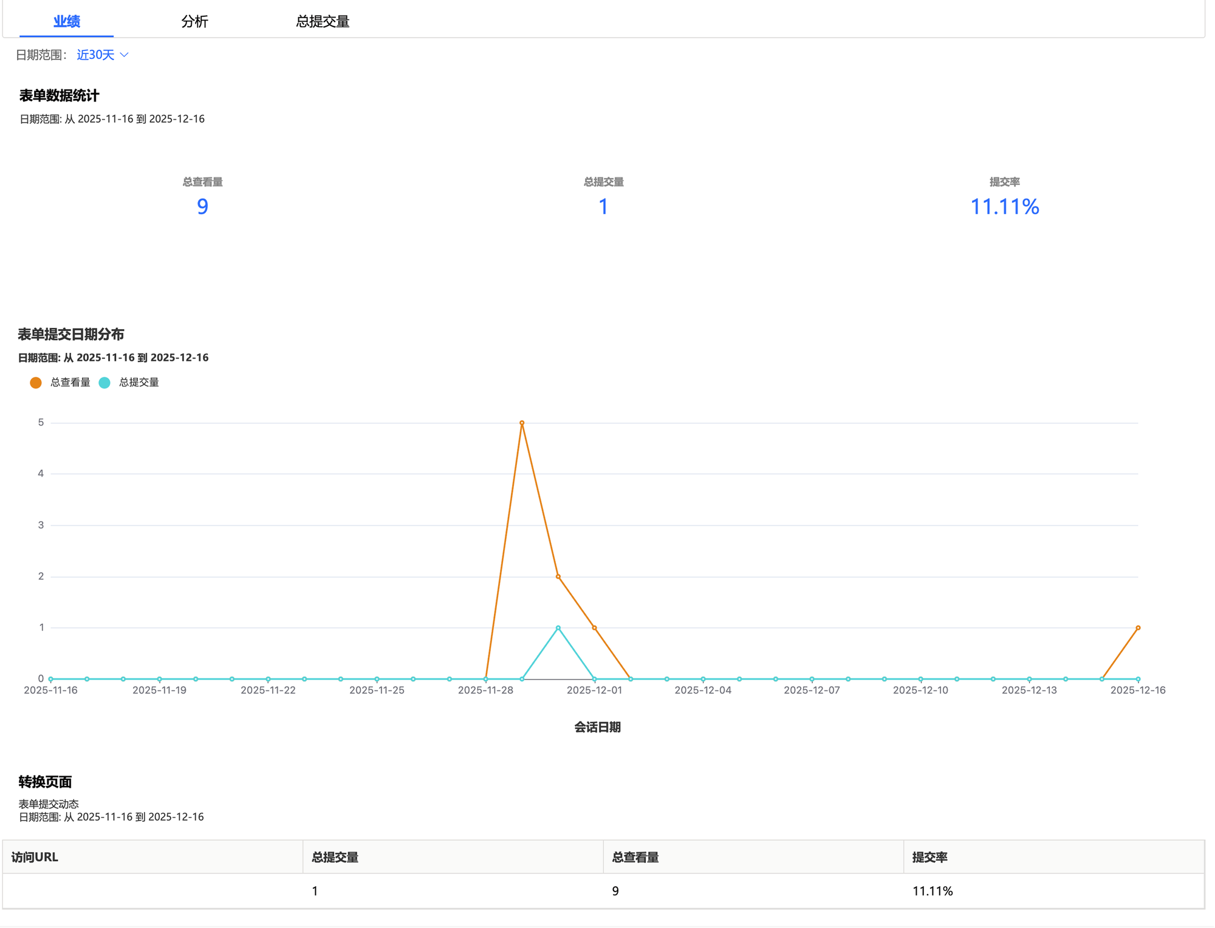Click the 总查看量 metric value 9
1215x928 pixels.
[202, 206]
